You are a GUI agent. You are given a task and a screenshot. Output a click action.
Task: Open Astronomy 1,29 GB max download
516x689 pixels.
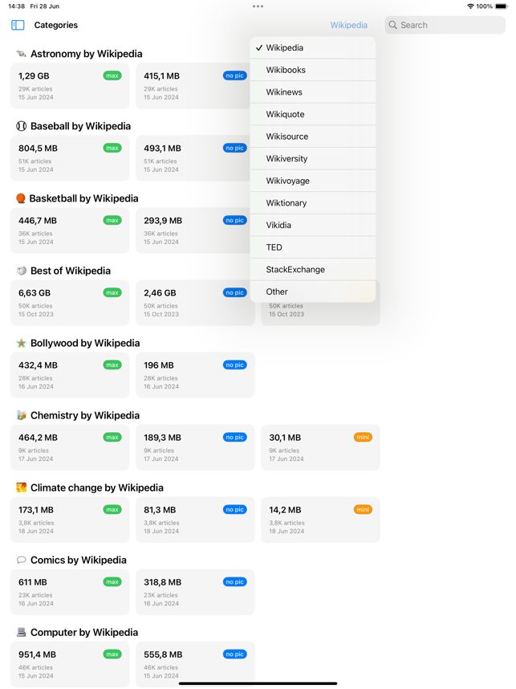pyautogui.click(x=70, y=85)
